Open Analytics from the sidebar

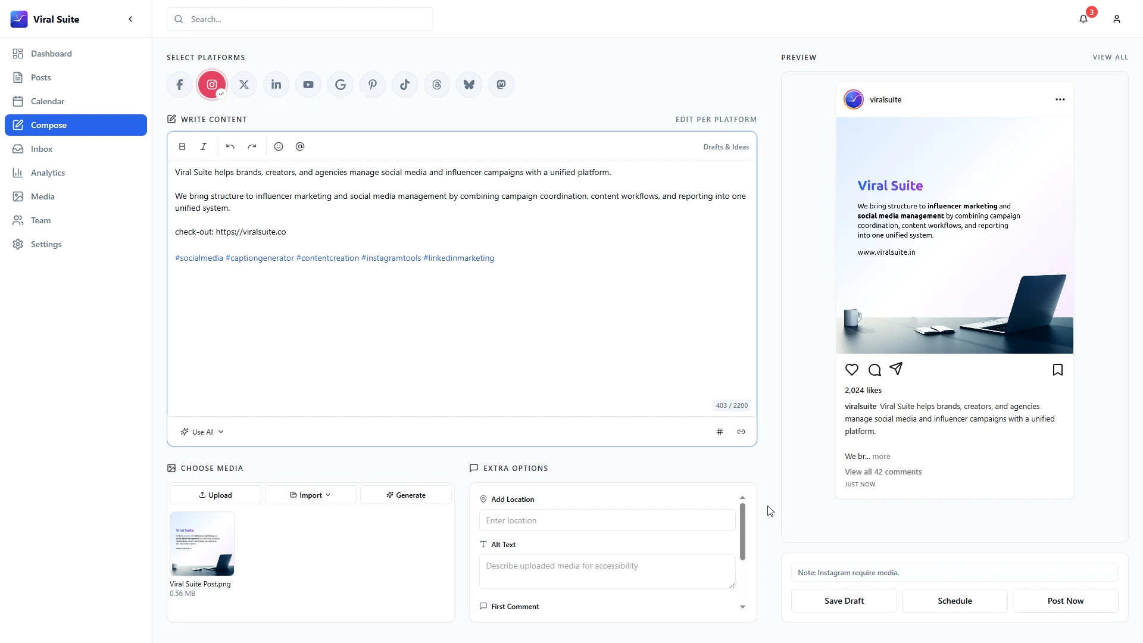point(48,173)
